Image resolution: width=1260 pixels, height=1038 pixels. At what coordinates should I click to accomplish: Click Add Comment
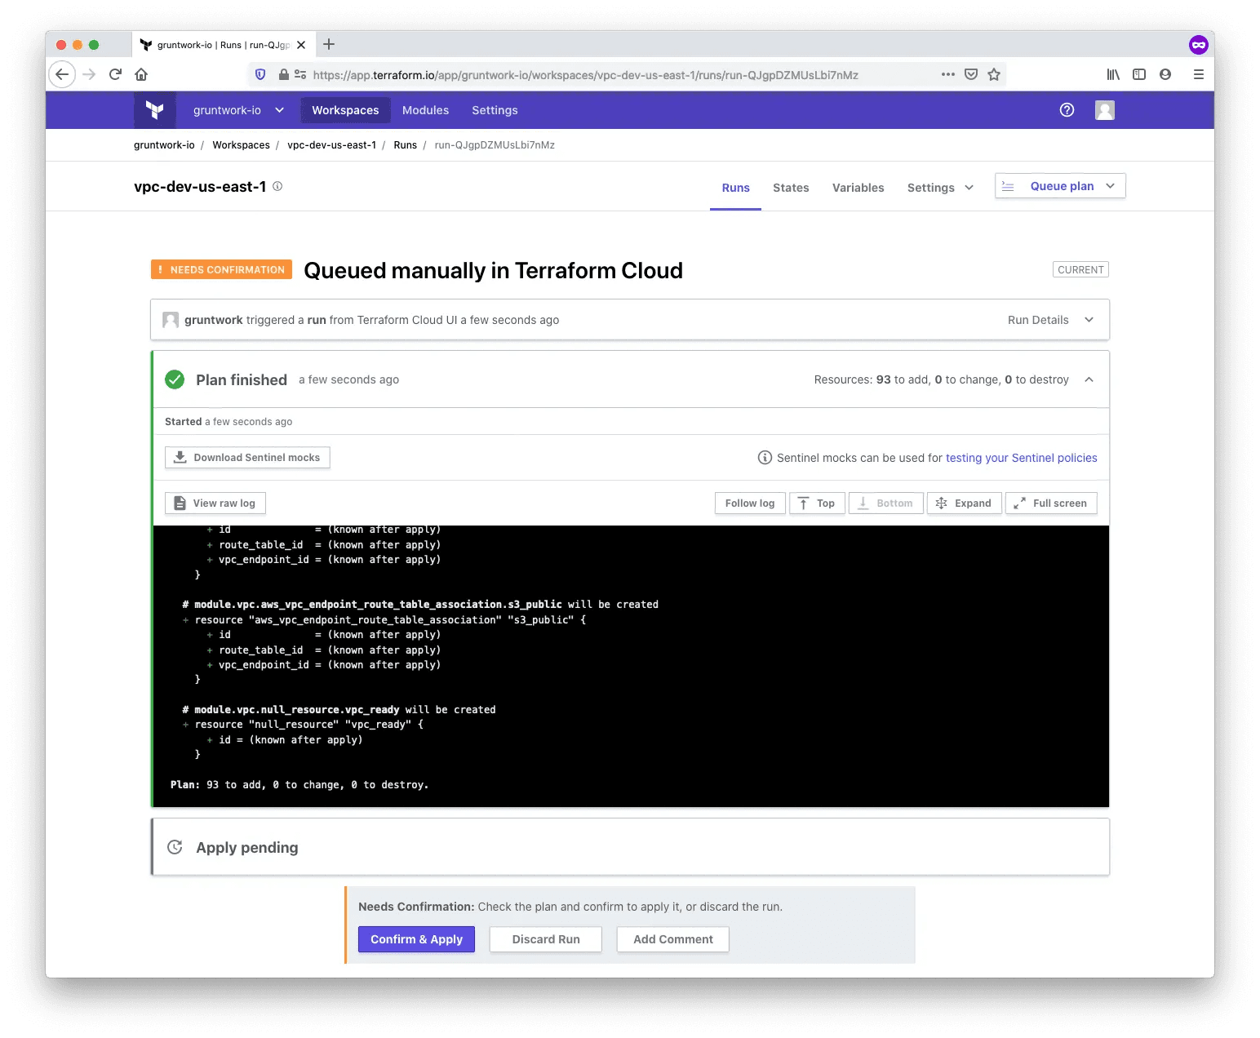673,939
